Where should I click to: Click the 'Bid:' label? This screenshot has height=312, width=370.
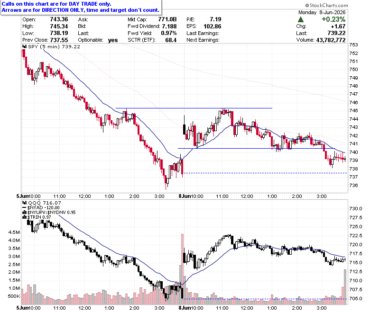82,26
